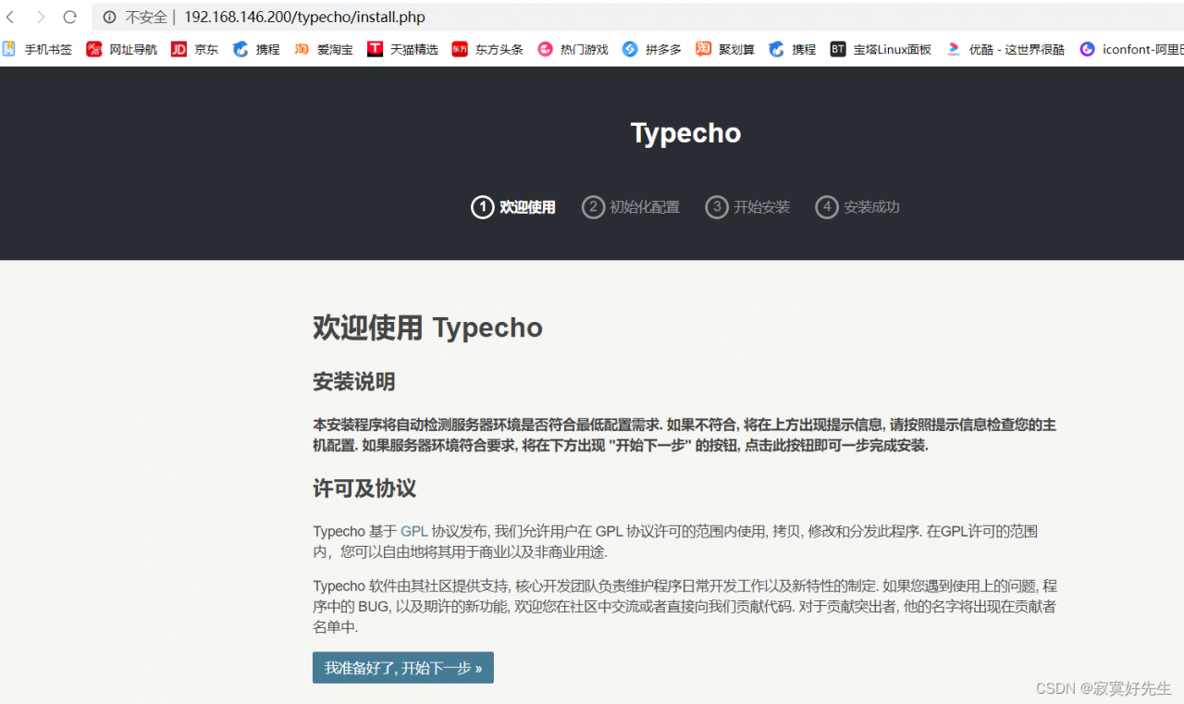The width and height of the screenshot is (1184, 704).
Task: Click the page reload icon
Action: pos(69,17)
